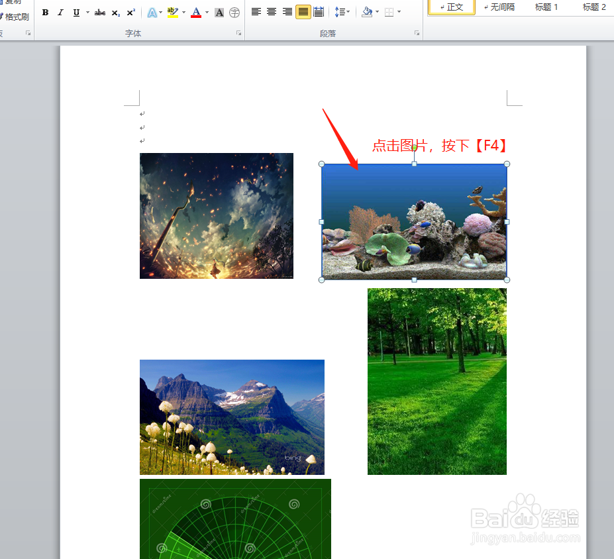Viewport: 614px width, 559px height.
Task: Apply underline to text
Action: [76, 13]
